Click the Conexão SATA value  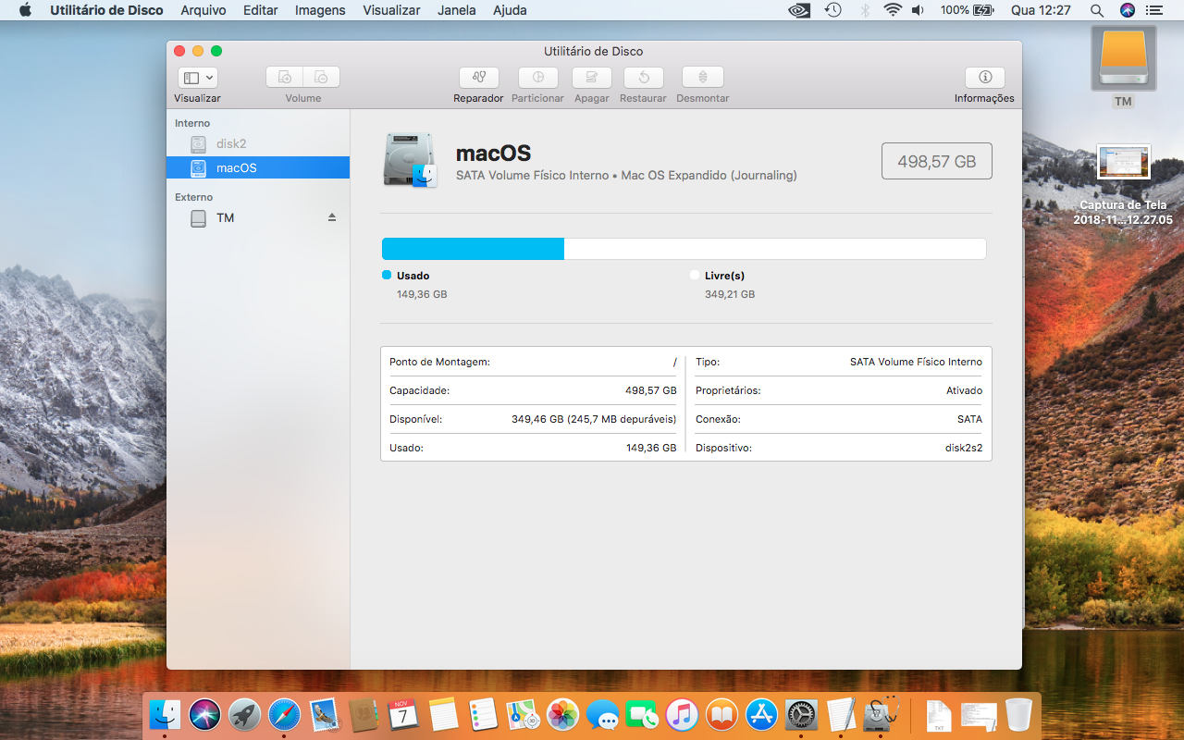969,419
